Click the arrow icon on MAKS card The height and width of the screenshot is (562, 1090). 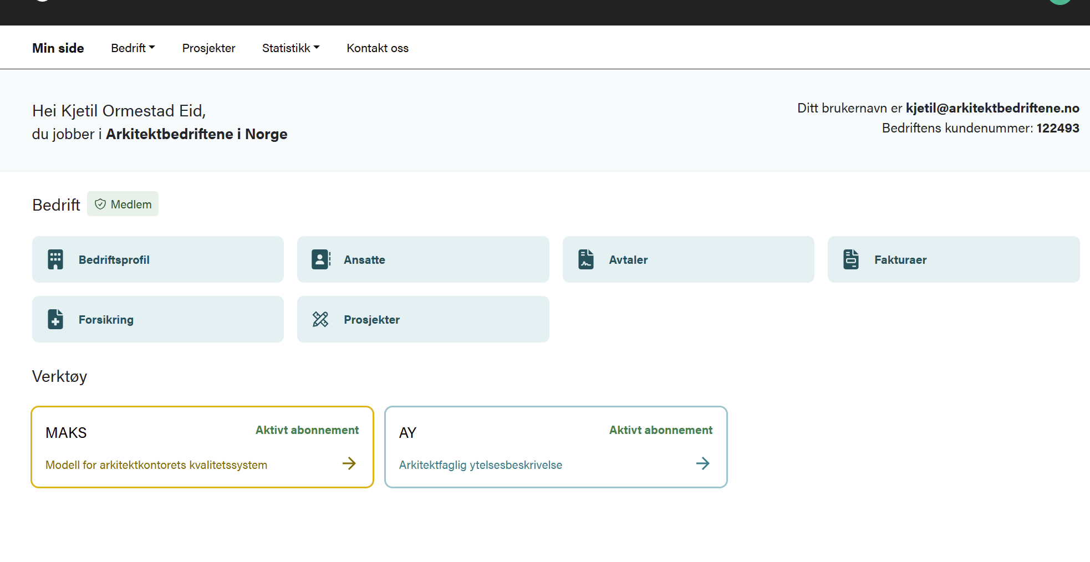coord(349,463)
